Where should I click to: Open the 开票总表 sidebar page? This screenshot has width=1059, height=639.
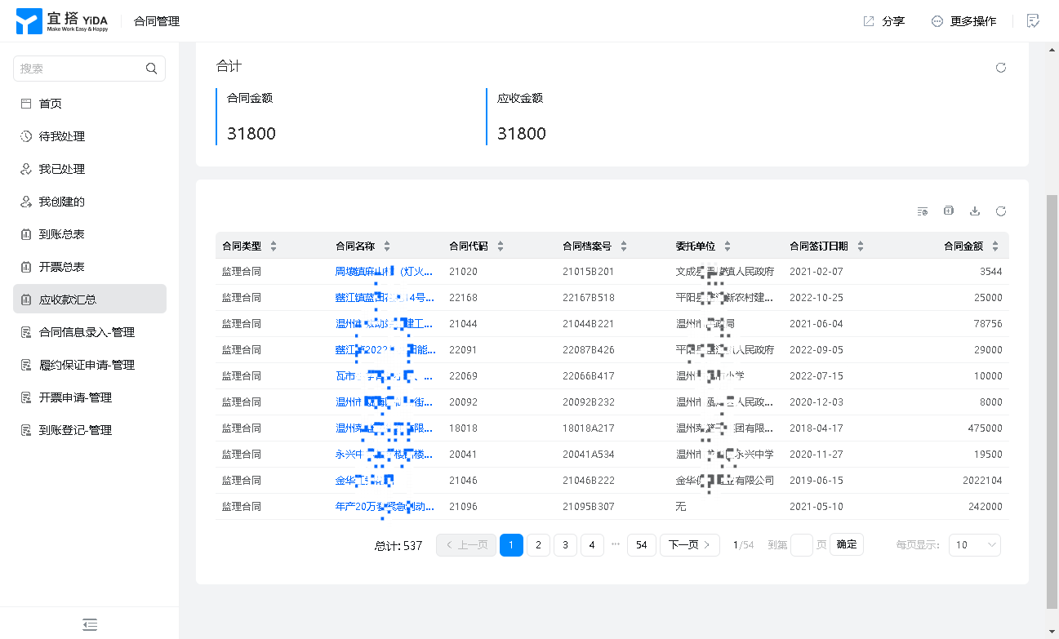click(x=90, y=267)
